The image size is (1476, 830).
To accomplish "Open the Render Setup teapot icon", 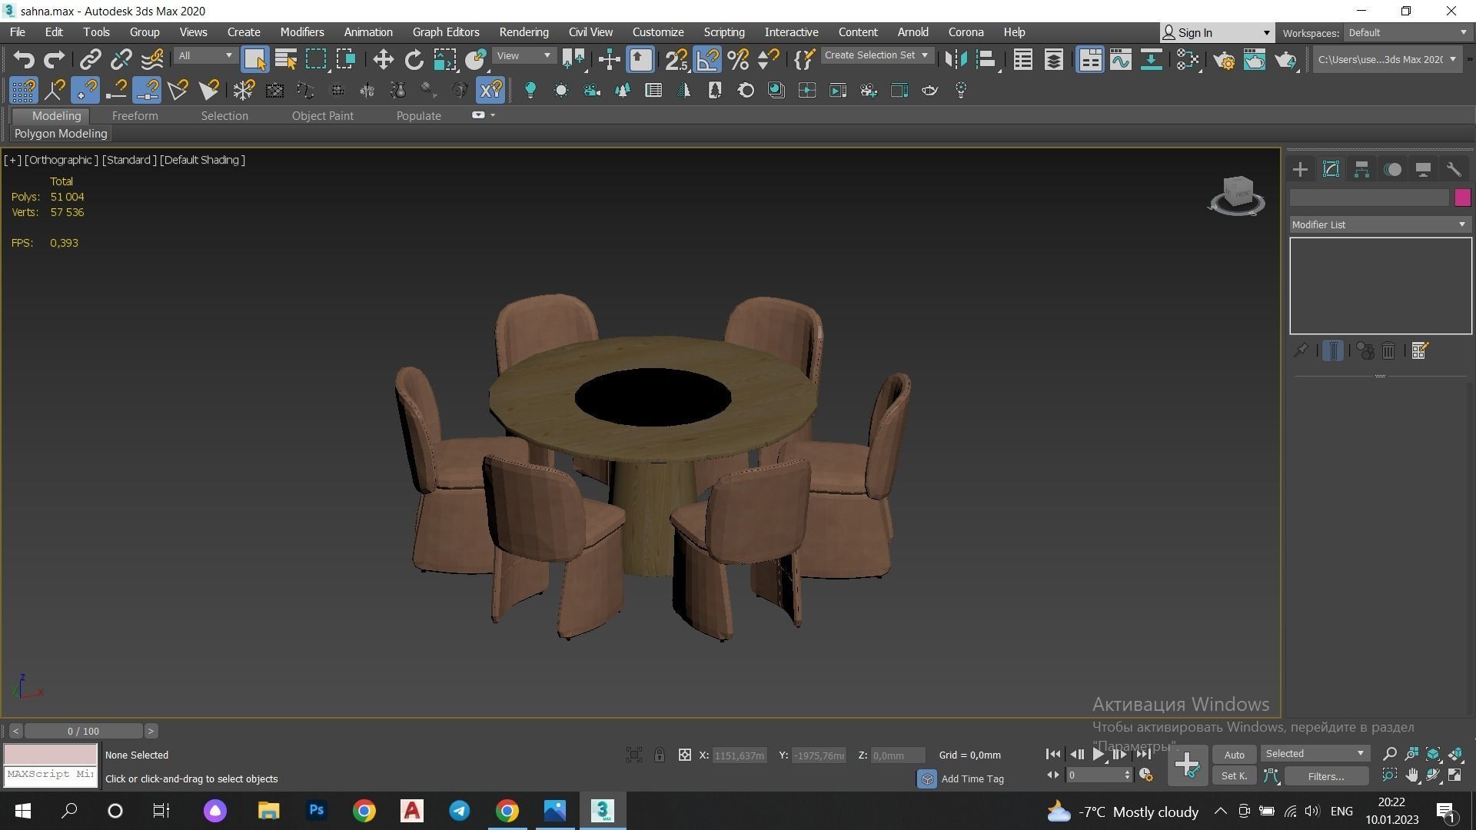I will click(1224, 59).
